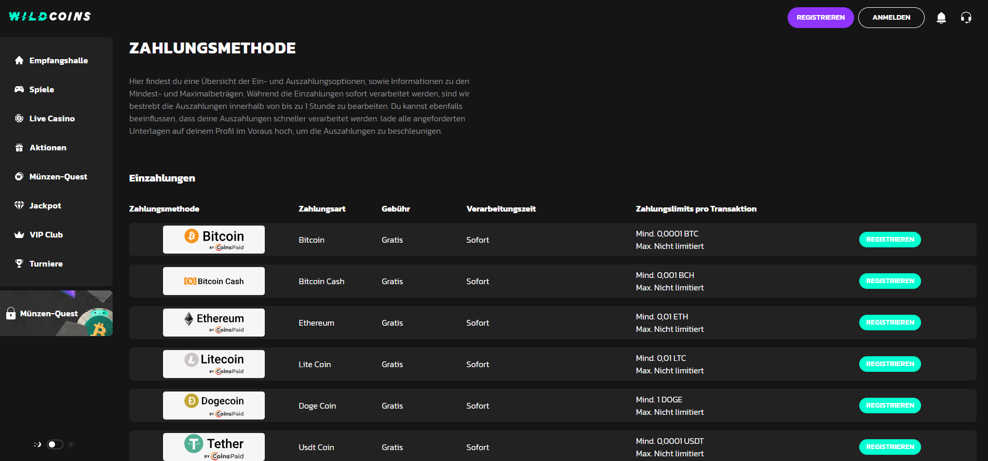The width and height of the screenshot is (988, 461).
Task: Click the Live Casino chip icon
Action: coord(19,118)
